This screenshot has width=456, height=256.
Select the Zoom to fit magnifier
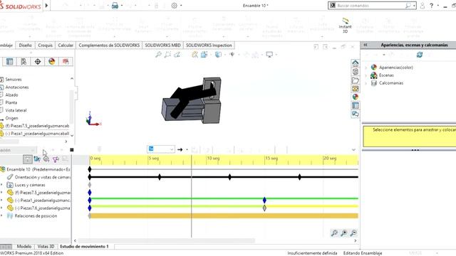pyautogui.click(x=158, y=54)
